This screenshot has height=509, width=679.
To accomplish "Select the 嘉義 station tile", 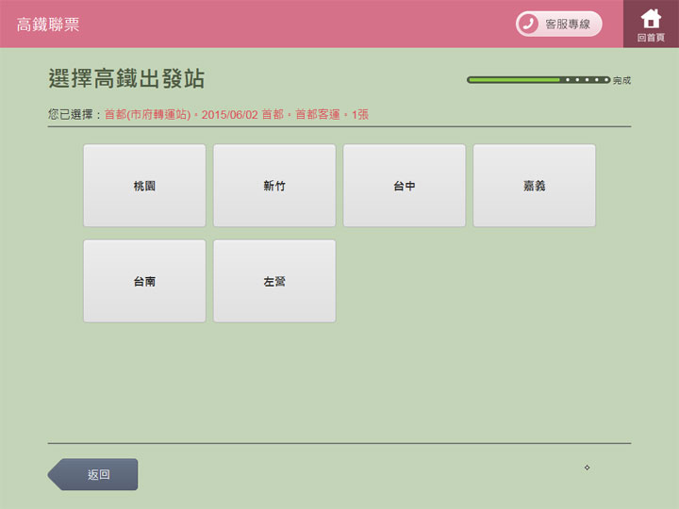I will 534,186.
